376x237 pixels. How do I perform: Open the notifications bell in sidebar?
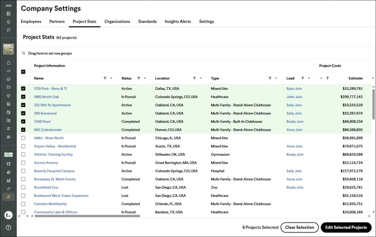8,21
